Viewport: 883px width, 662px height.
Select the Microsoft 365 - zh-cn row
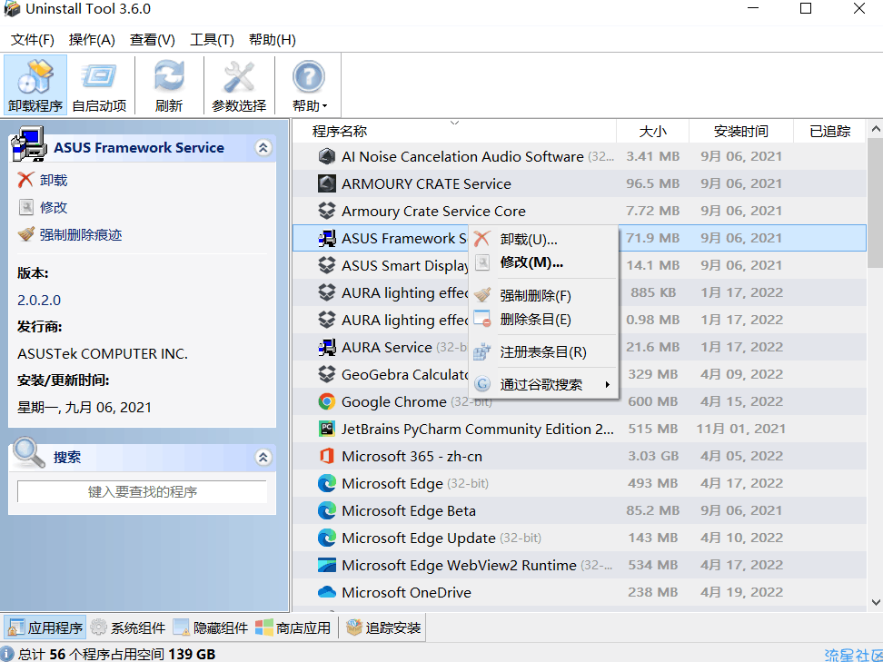click(x=579, y=456)
